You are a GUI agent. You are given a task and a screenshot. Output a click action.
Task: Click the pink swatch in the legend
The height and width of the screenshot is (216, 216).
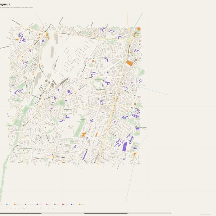pyautogui.click(x=47, y=204)
